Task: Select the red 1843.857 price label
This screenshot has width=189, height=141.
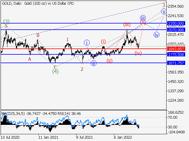Action: 176,49
